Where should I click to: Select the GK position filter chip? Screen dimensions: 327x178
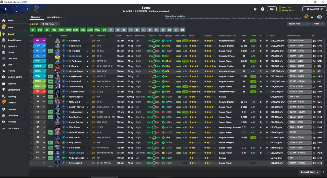[x=33, y=30]
